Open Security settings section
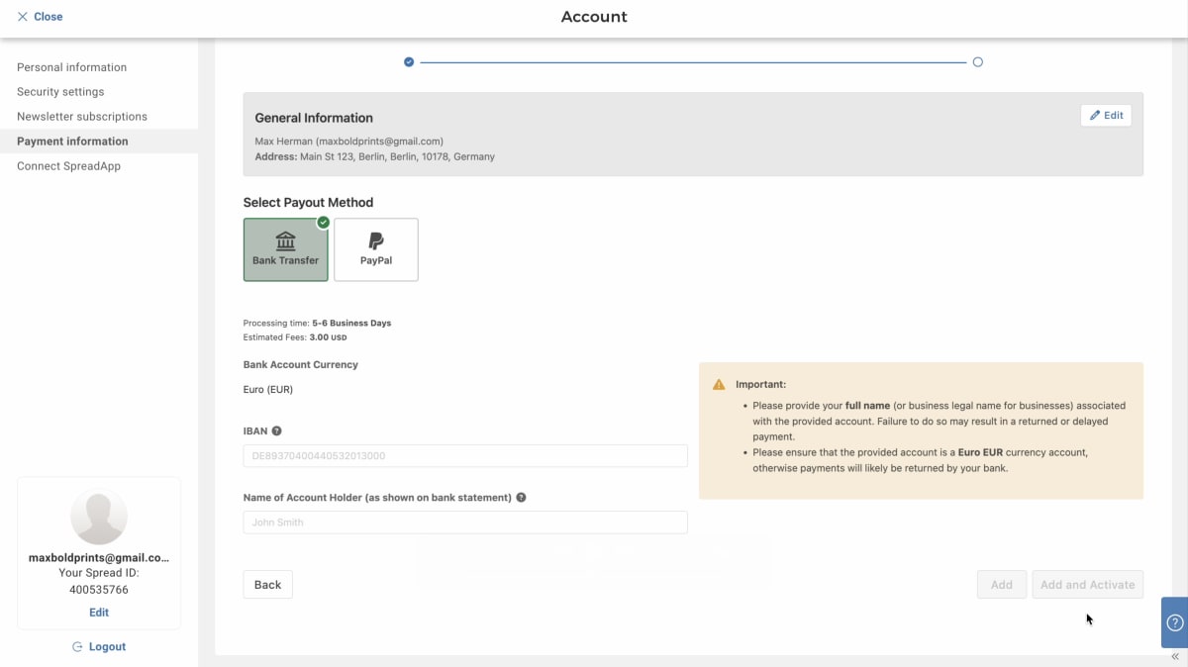 [60, 92]
